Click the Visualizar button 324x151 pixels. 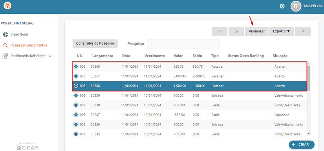click(256, 31)
